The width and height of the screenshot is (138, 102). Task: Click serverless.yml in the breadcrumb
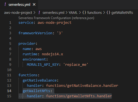coord(53,13)
